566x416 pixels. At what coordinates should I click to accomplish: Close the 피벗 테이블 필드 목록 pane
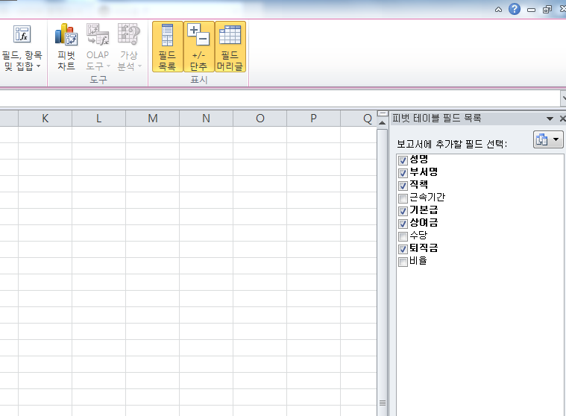click(x=562, y=119)
